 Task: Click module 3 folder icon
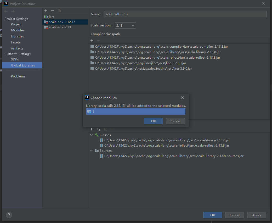(89, 111)
